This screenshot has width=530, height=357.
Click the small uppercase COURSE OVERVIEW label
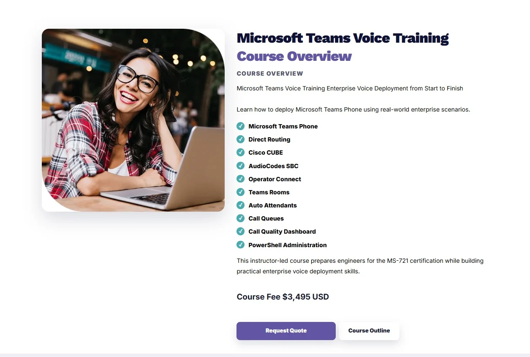pos(270,74)
